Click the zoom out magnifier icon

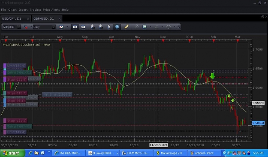(101, 27)
